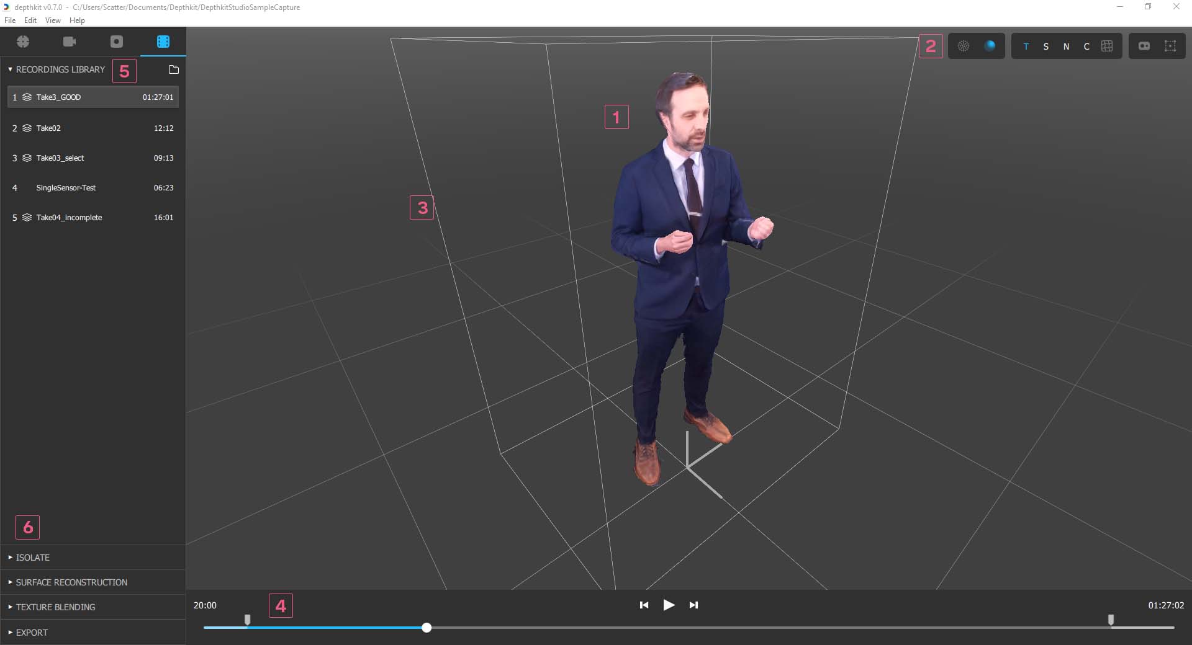Viewport: 1192px width, 645px height.
Task: Expand the Texture Blending panel
Action: 55,607
